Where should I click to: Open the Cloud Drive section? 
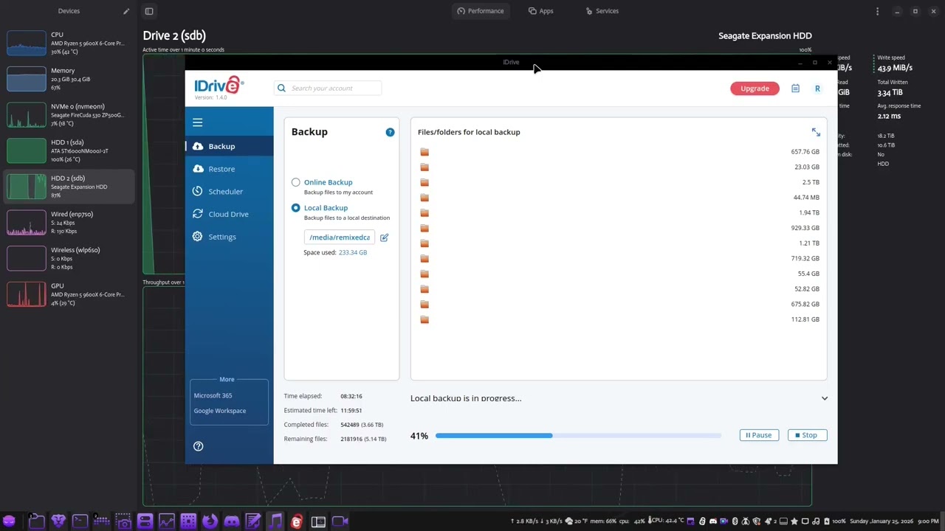click(229, 214)
